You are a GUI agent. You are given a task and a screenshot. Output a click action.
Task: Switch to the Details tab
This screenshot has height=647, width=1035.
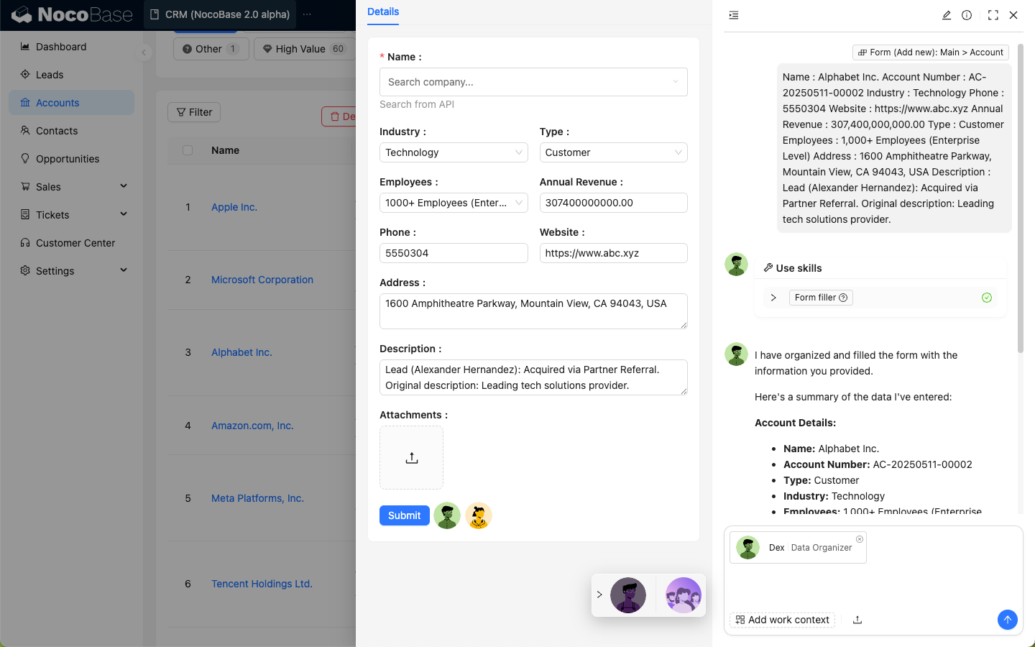click(383, 12)
